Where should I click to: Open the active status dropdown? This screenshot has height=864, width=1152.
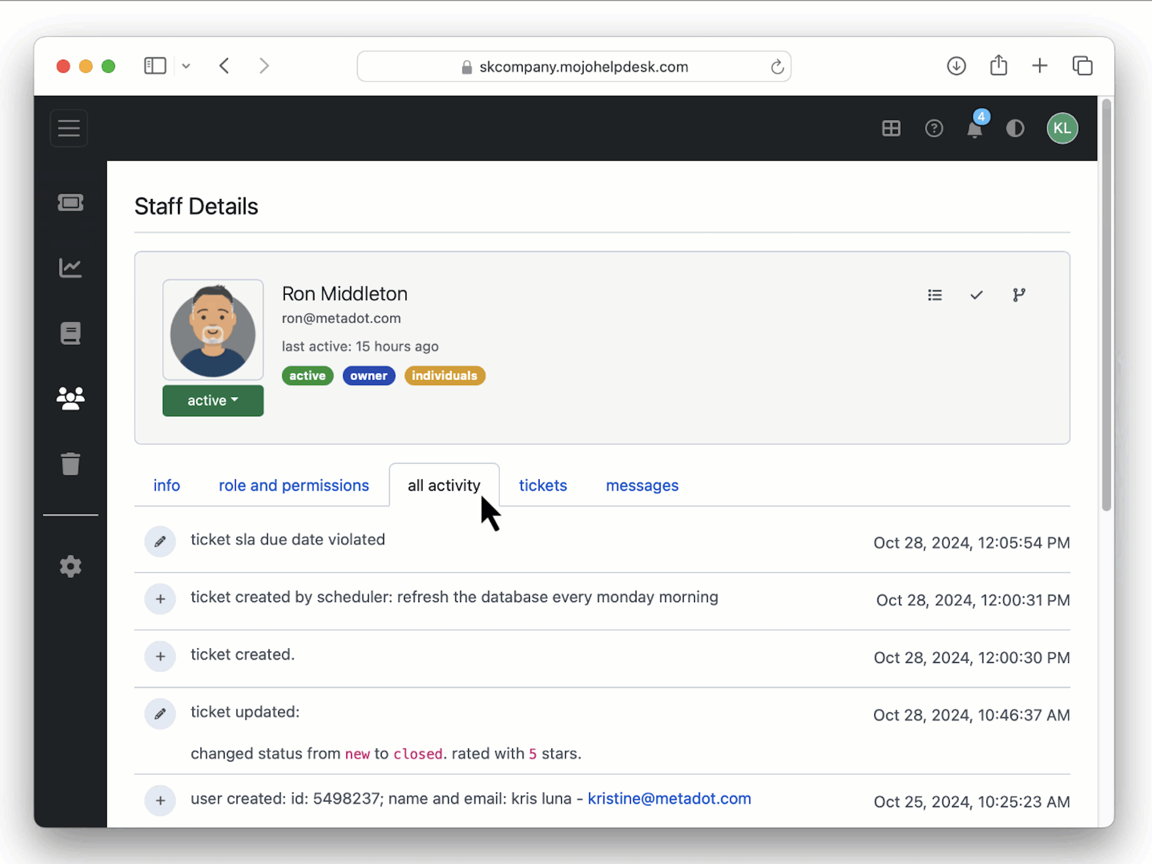[x=212, y=400]
